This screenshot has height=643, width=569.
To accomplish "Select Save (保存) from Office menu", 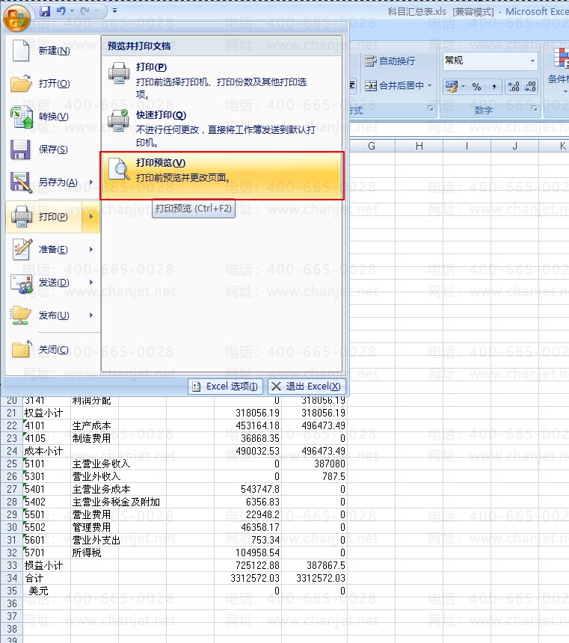I will 52,150.
